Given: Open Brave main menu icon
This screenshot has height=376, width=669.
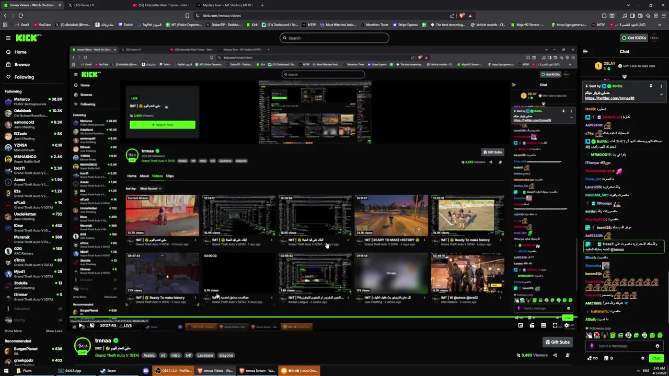Looking at the screenshot, I should 663,16.
